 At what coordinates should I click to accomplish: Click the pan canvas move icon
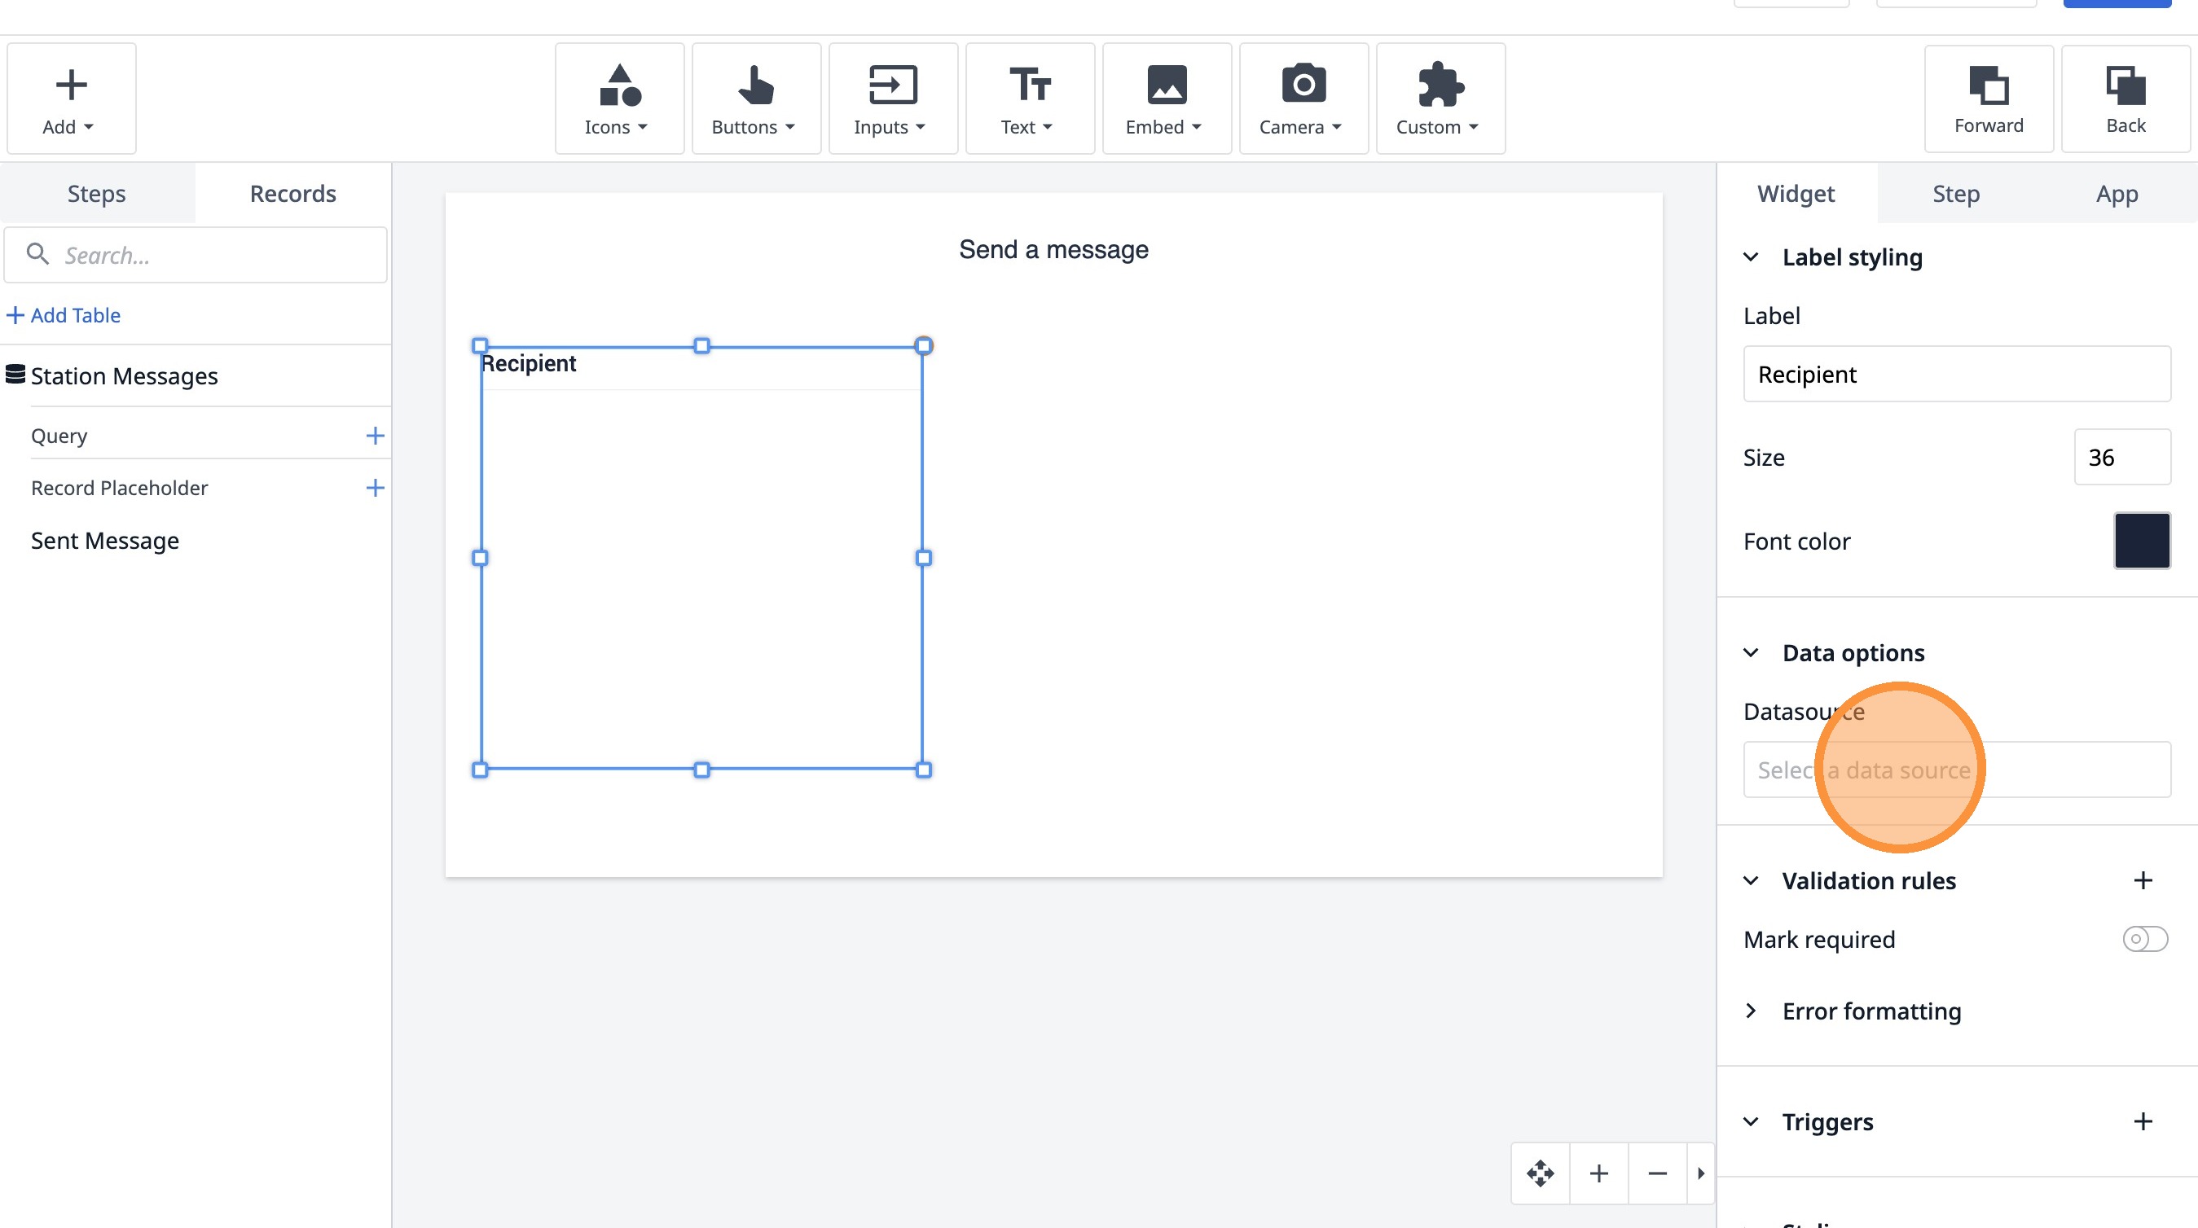point(1540,1173)
